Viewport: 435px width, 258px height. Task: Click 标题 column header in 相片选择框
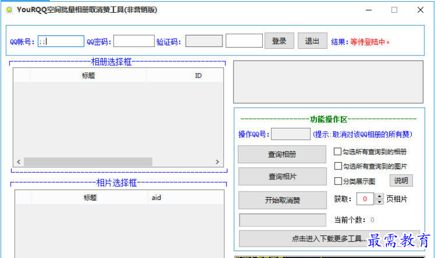(90, 198)
